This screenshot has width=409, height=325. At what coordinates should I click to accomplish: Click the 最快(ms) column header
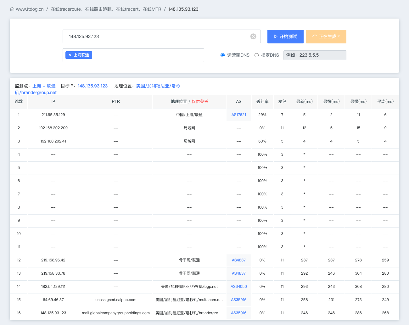332,102
